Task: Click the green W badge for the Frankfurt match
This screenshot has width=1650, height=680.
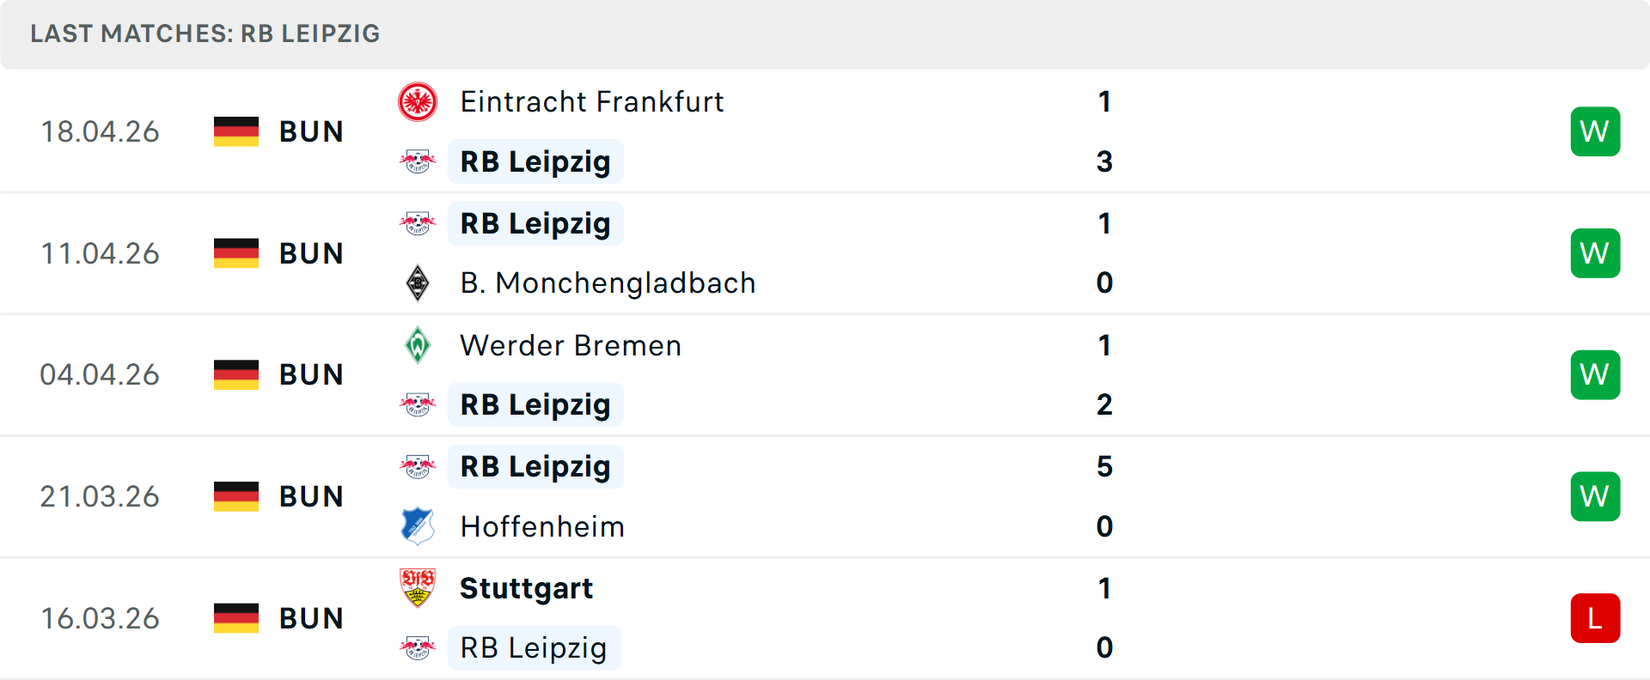Action: tap(1595, 131)
